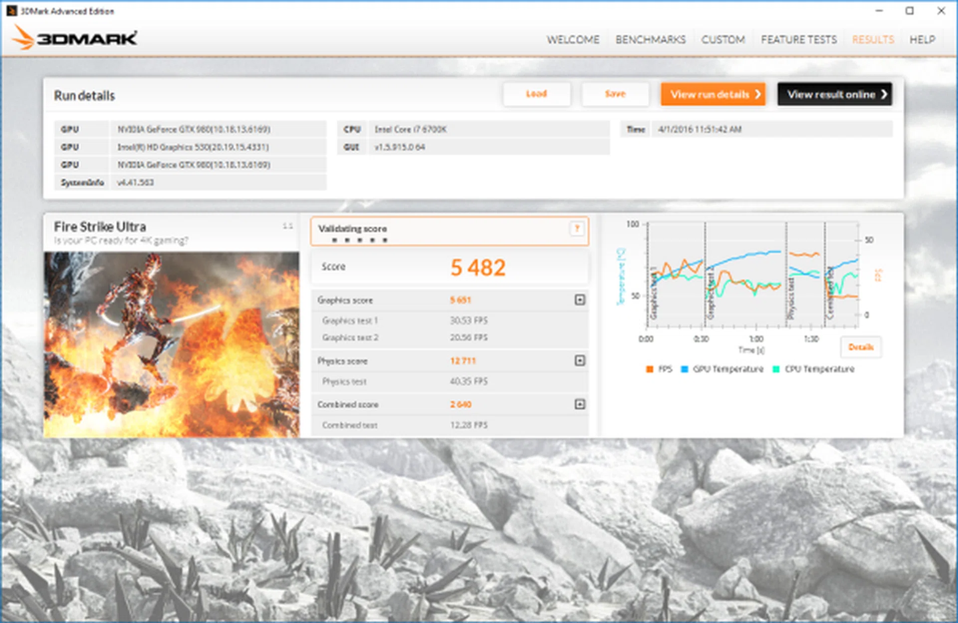
Task: Click View result online
Action: click(835, 94)
